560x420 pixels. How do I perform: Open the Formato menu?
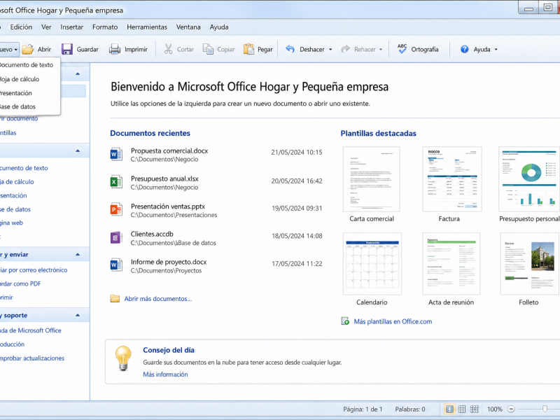[105, 27]
